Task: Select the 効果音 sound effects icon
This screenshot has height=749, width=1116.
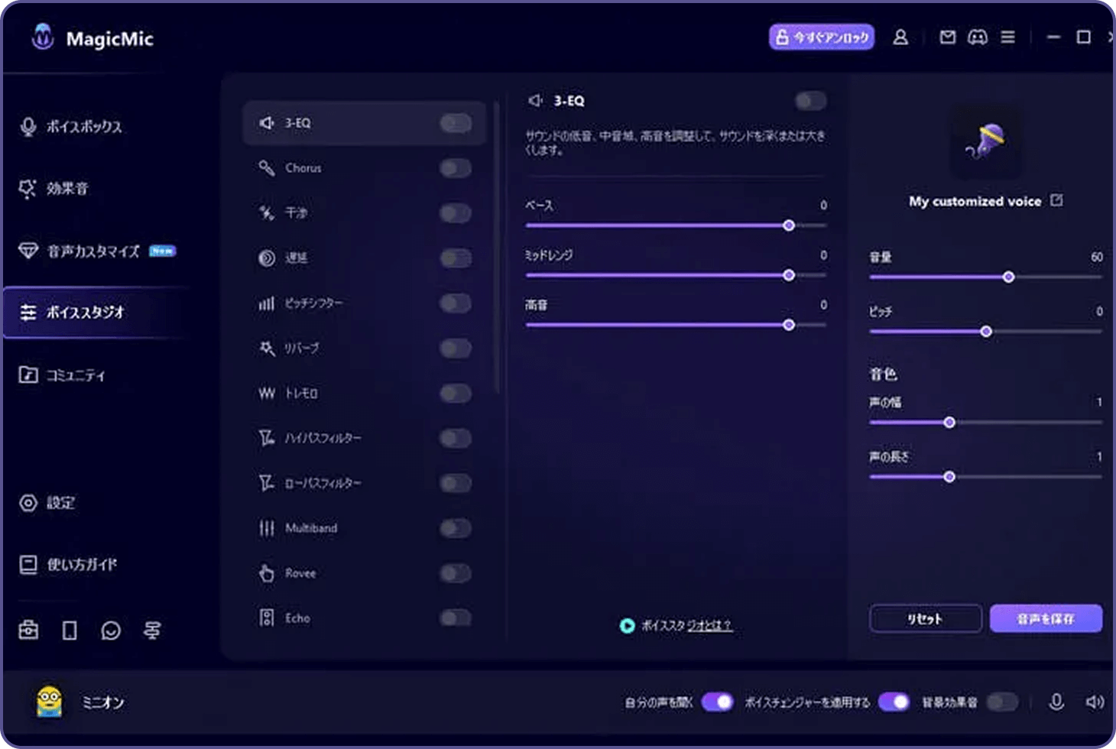Action: coord(27,188)
